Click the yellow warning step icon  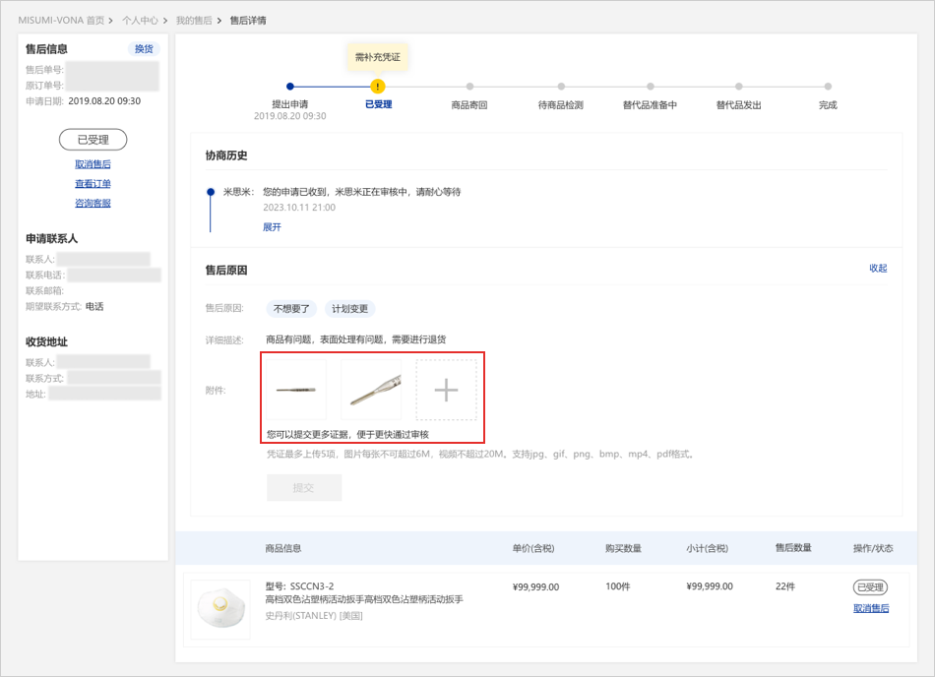pos(378,87)
